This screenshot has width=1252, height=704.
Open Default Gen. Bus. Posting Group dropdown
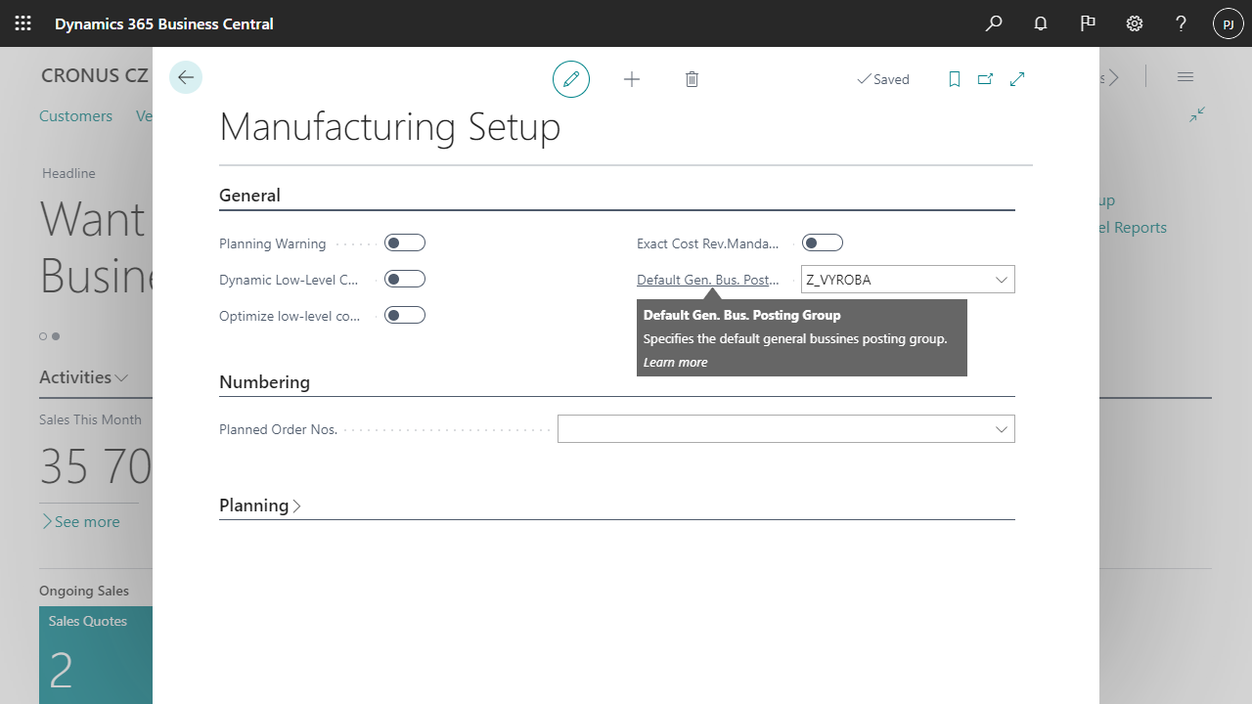tap(1002, 280)
